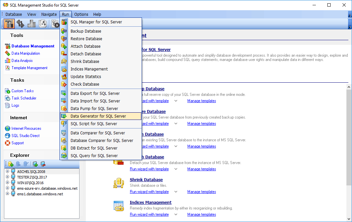Open Custom Tasks in the Tasks sidebar
Viewport: 352px width, 222px height.
coord(22,91)
